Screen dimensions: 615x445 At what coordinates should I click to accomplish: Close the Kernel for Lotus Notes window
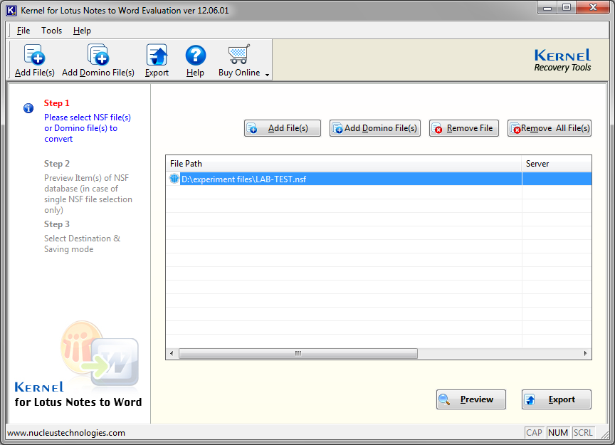(x=593, y=8)
